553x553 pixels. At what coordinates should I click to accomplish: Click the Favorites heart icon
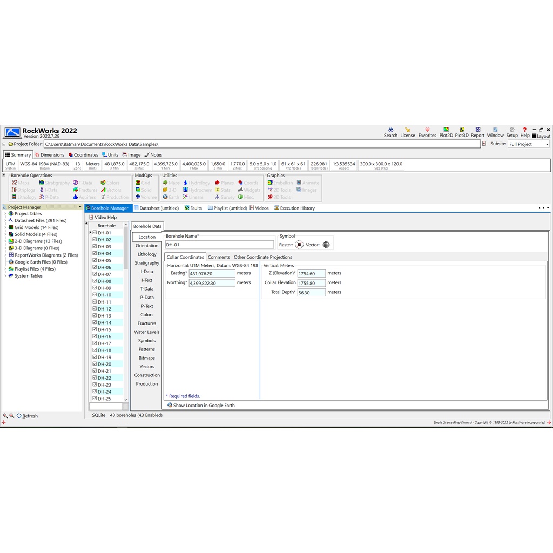427,130
